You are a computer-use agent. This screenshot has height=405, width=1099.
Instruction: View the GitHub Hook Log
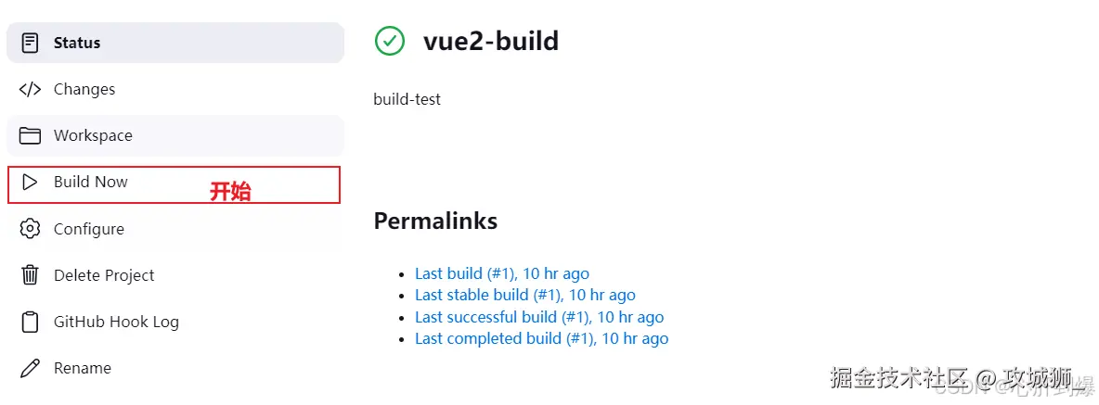116,322
